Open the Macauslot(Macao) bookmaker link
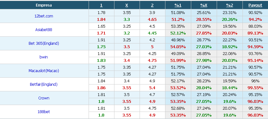Screen dimensions: 268x119 pos(44,71)
